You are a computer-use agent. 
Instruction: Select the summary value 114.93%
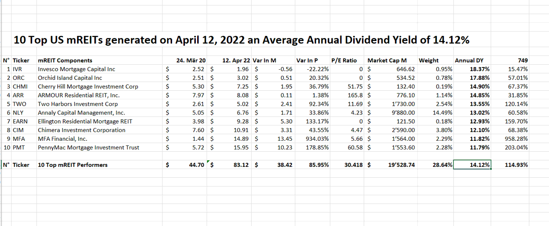point(517,165)
